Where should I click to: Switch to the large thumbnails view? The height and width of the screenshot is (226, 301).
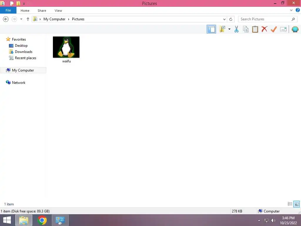tap(297, 204)
